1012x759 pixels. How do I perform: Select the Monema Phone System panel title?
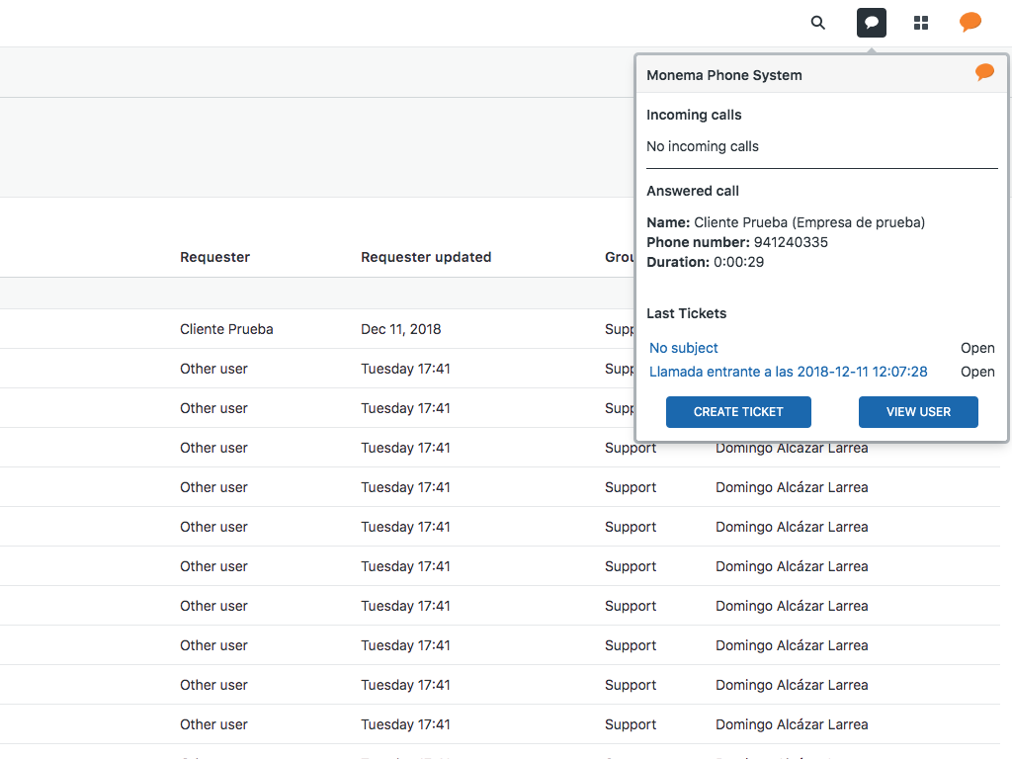coord(724,74)
